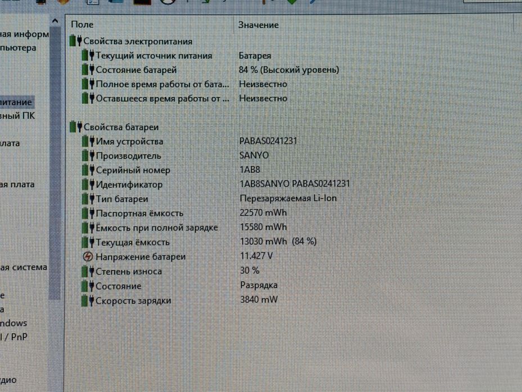Select the Степень износа field label
522x392 pixels.
[x=129, y=271]
